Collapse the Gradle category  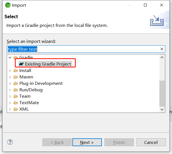coord(10,57)
